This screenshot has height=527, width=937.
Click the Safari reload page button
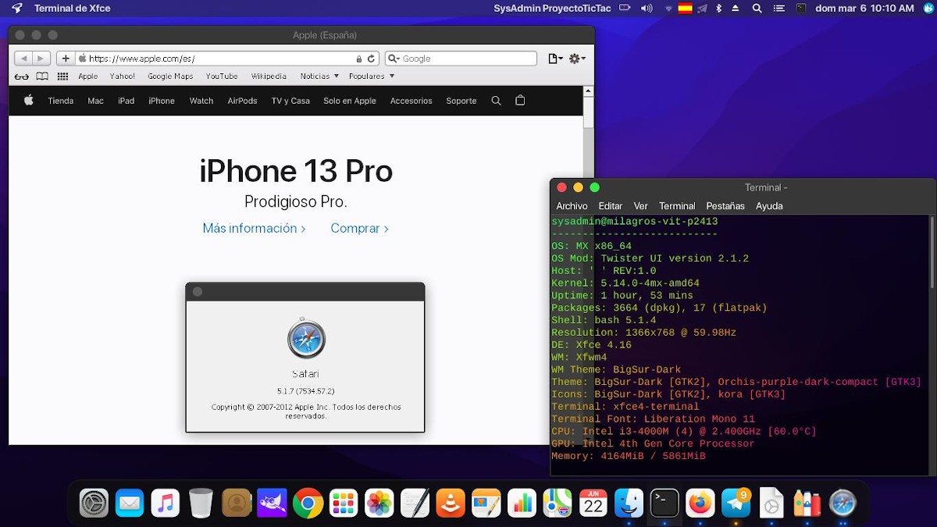tap(372, 59)
